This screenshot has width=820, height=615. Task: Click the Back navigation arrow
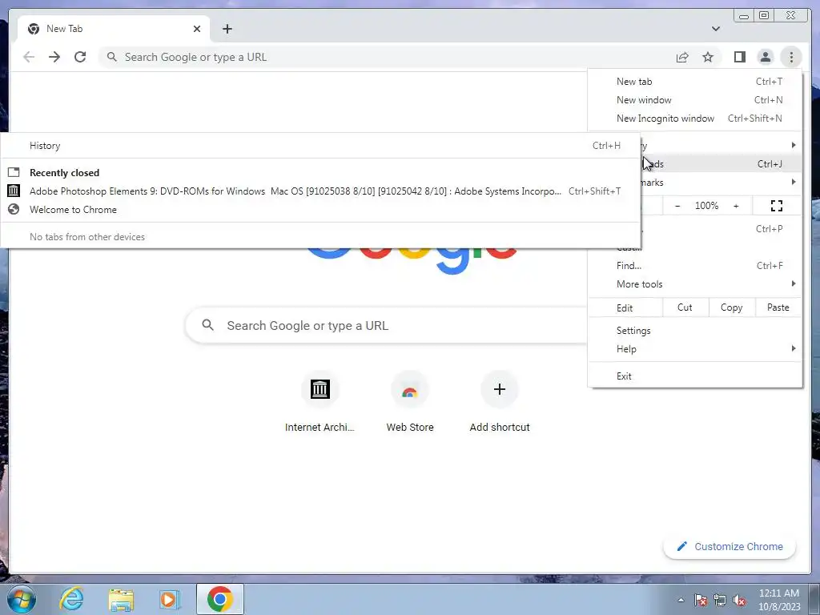coord(29,57)
